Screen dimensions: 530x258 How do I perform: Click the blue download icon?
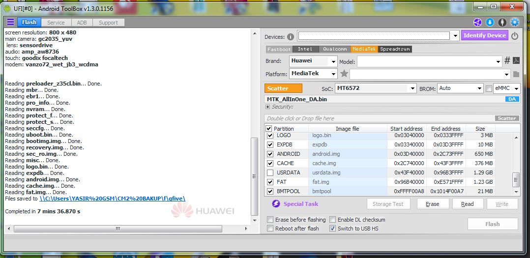coord(490,22)
